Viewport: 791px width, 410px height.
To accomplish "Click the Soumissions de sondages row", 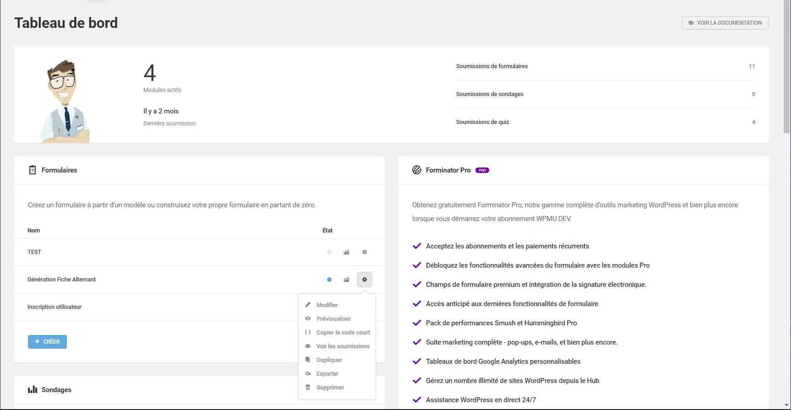I will [606, 94].
